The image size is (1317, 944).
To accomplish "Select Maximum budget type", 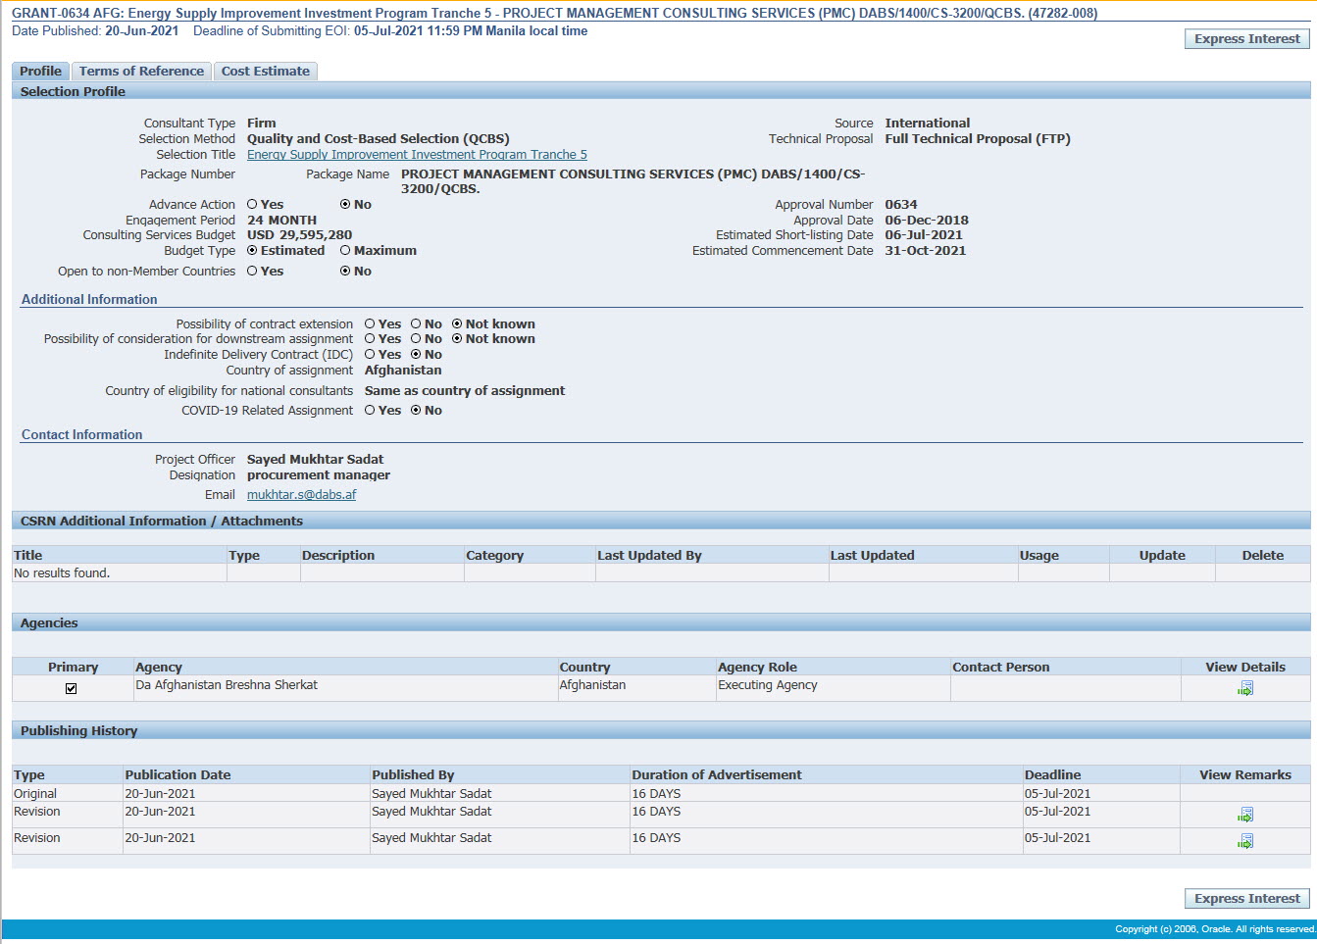I will (345, 251).
